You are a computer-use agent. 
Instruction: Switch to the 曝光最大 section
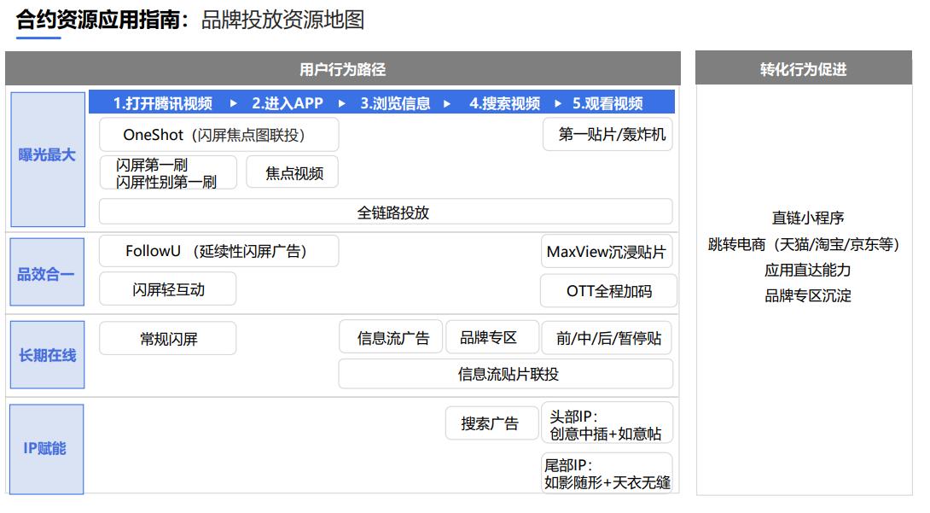[x=47, y=155]
